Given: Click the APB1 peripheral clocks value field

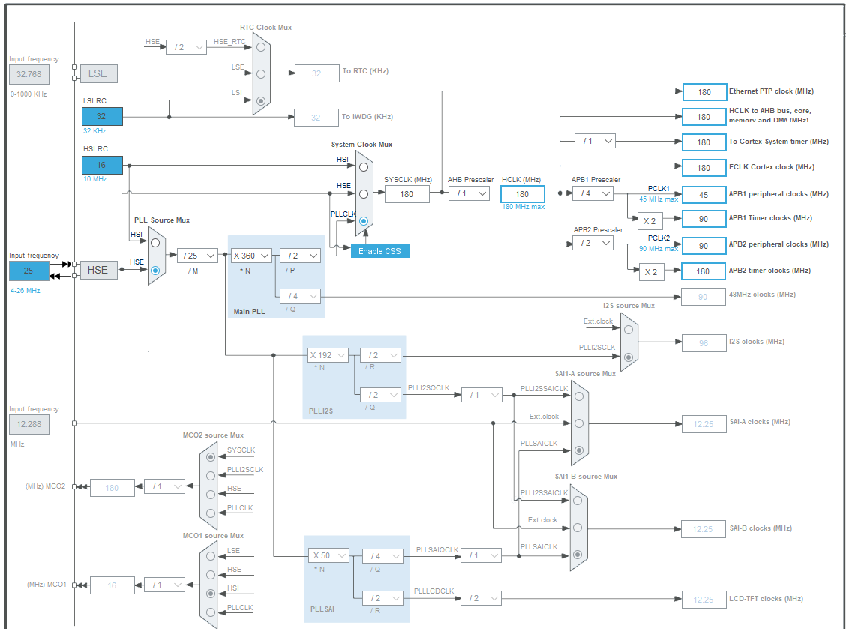Looking at the screenshot, I should tap(704, 194).
